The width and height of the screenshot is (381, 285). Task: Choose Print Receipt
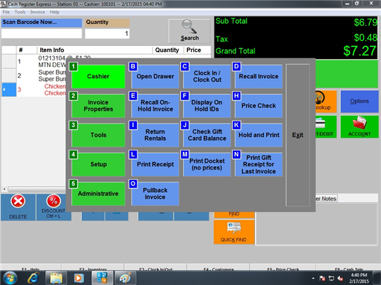[155, 164]
